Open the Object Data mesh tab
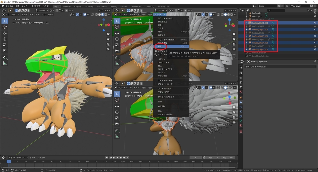The image size is (318, 172). [241, 121]
